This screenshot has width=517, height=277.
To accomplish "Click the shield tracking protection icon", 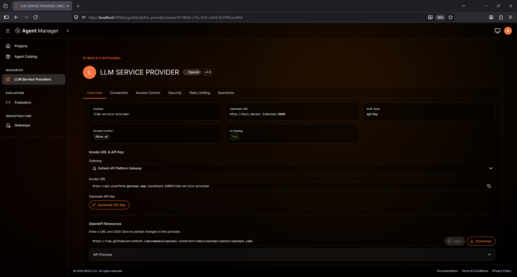I will 76,17.
